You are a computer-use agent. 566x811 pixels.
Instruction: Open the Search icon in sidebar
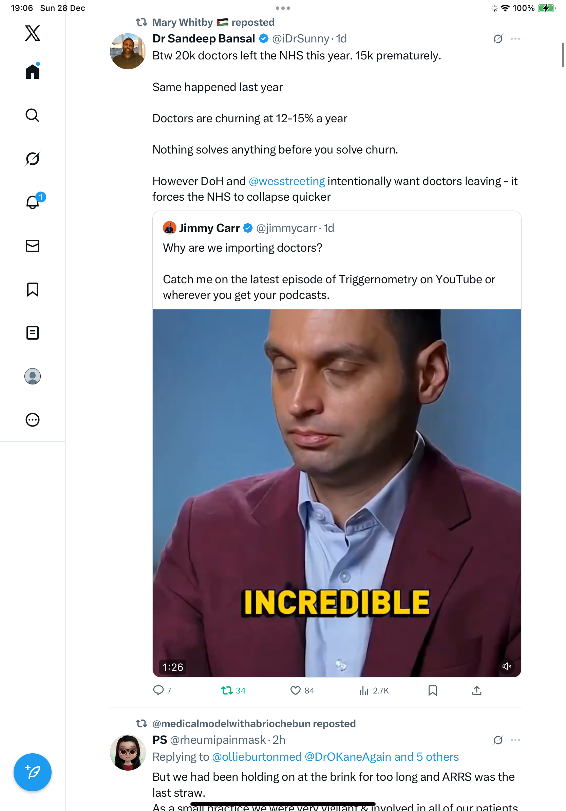click(33, 115)
